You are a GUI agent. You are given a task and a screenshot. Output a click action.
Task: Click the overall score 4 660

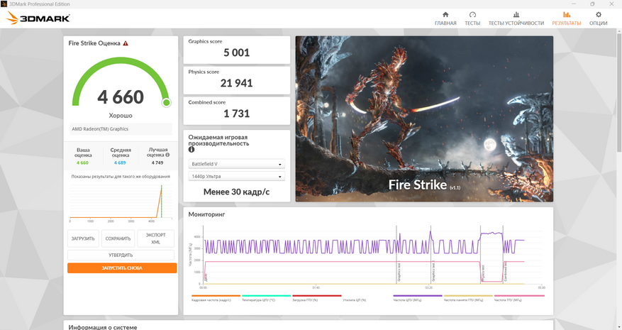[x=121, y=97]
